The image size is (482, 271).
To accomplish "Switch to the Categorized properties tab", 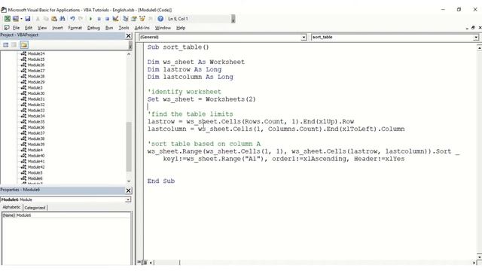I will pyautogui.click(x=35, y=208).
